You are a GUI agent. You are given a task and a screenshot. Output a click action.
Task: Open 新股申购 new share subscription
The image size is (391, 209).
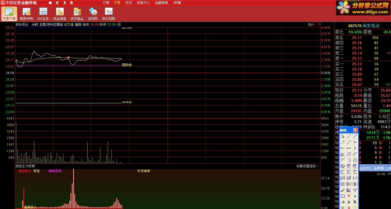(x=26, y=14)
